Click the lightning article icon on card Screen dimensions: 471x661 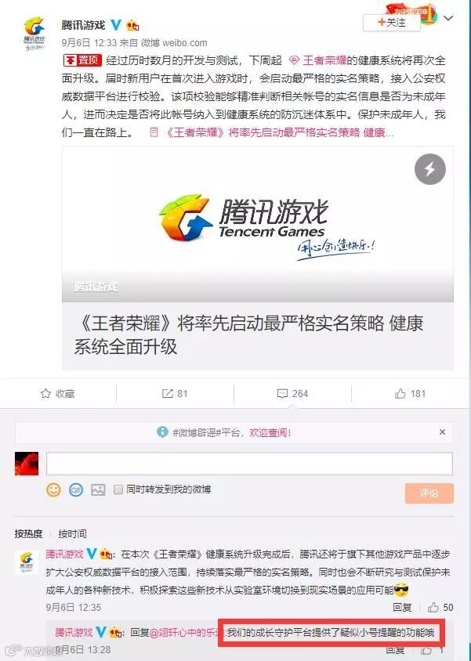[429, 169]
